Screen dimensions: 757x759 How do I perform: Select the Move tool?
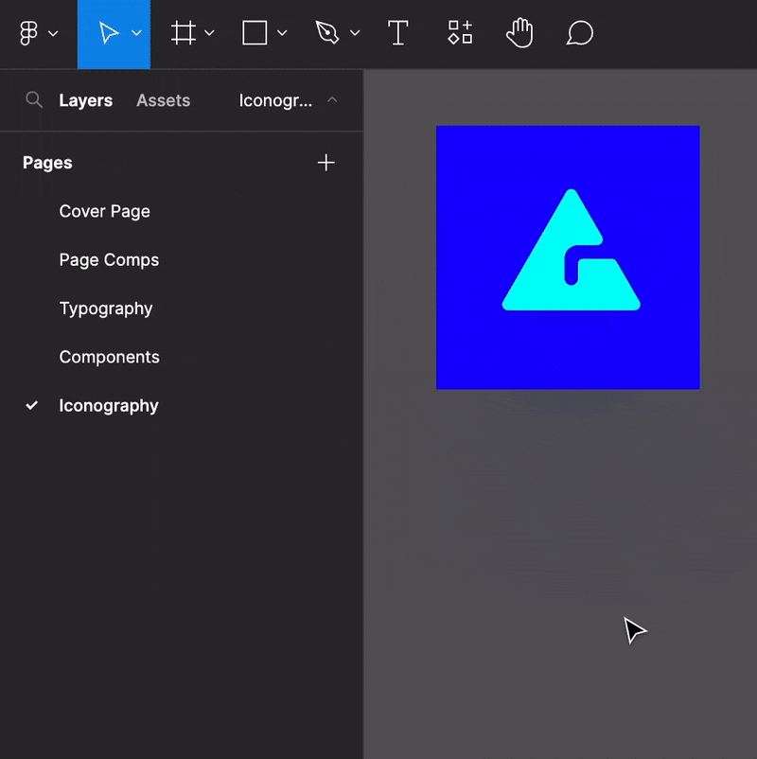tap(107, 33)
